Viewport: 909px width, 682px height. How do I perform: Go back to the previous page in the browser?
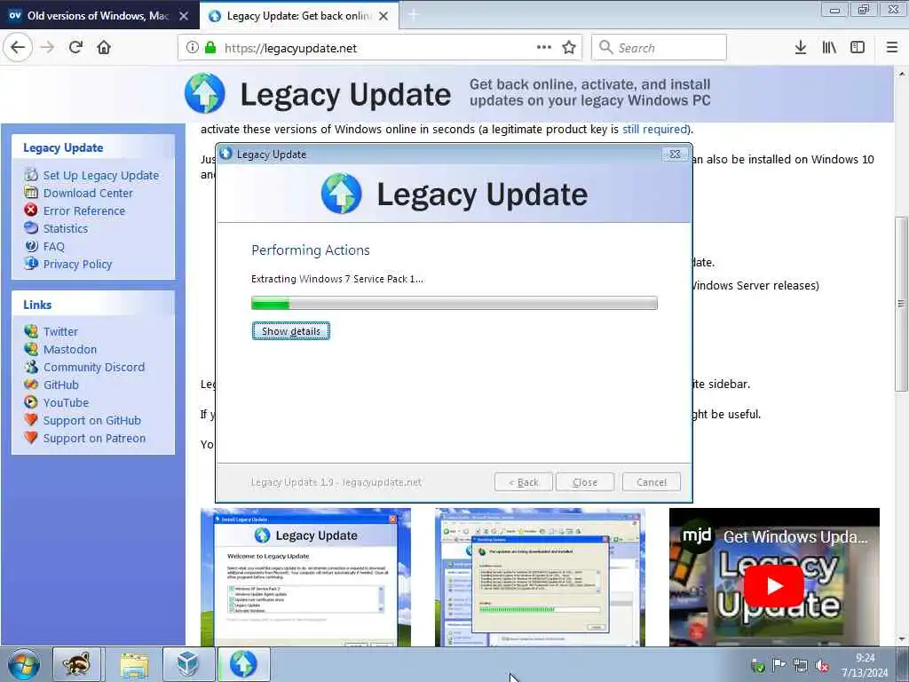pyautogui.click(x=18, y=48)
